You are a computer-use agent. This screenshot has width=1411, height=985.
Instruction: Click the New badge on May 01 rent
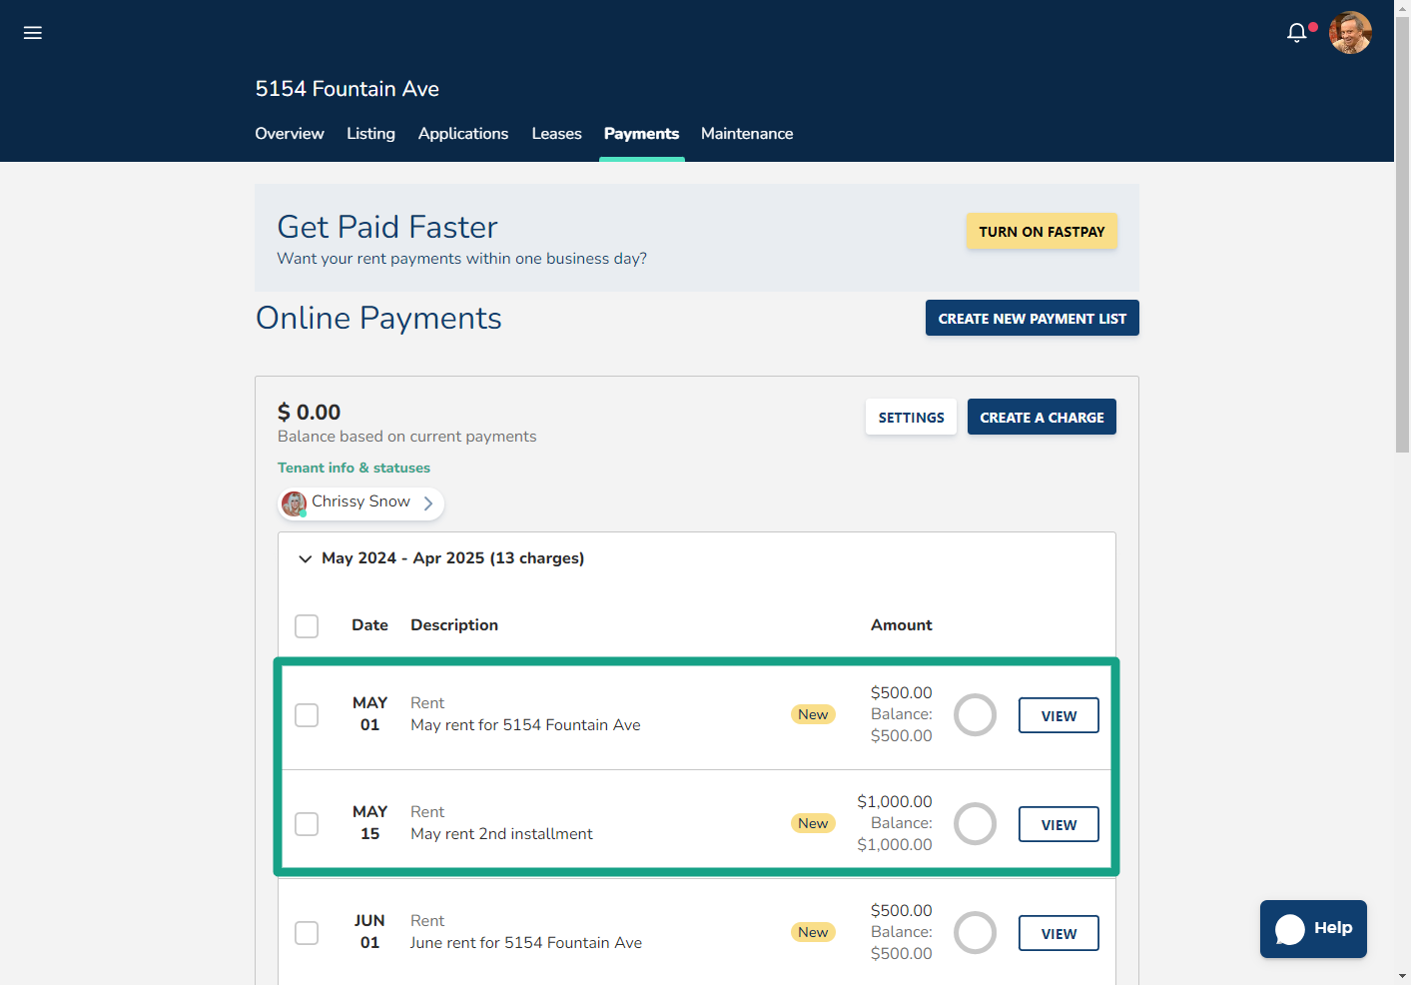(813, 714)
